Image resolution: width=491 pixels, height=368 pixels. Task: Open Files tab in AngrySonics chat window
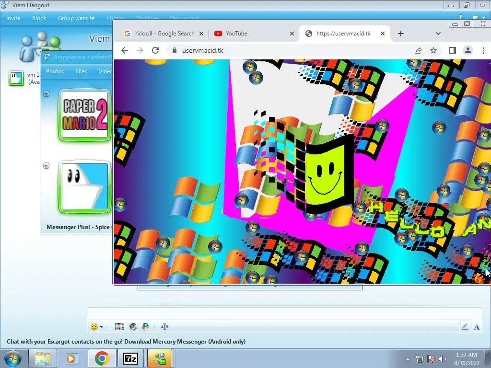point(81,71)
